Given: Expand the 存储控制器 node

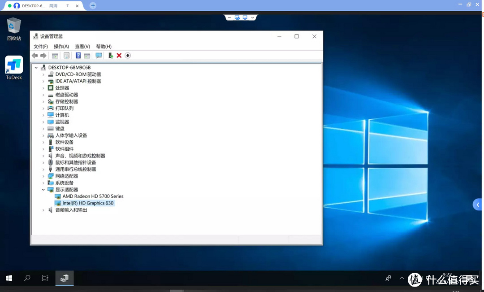Looking at the screenshot, I should pos(43,101).
